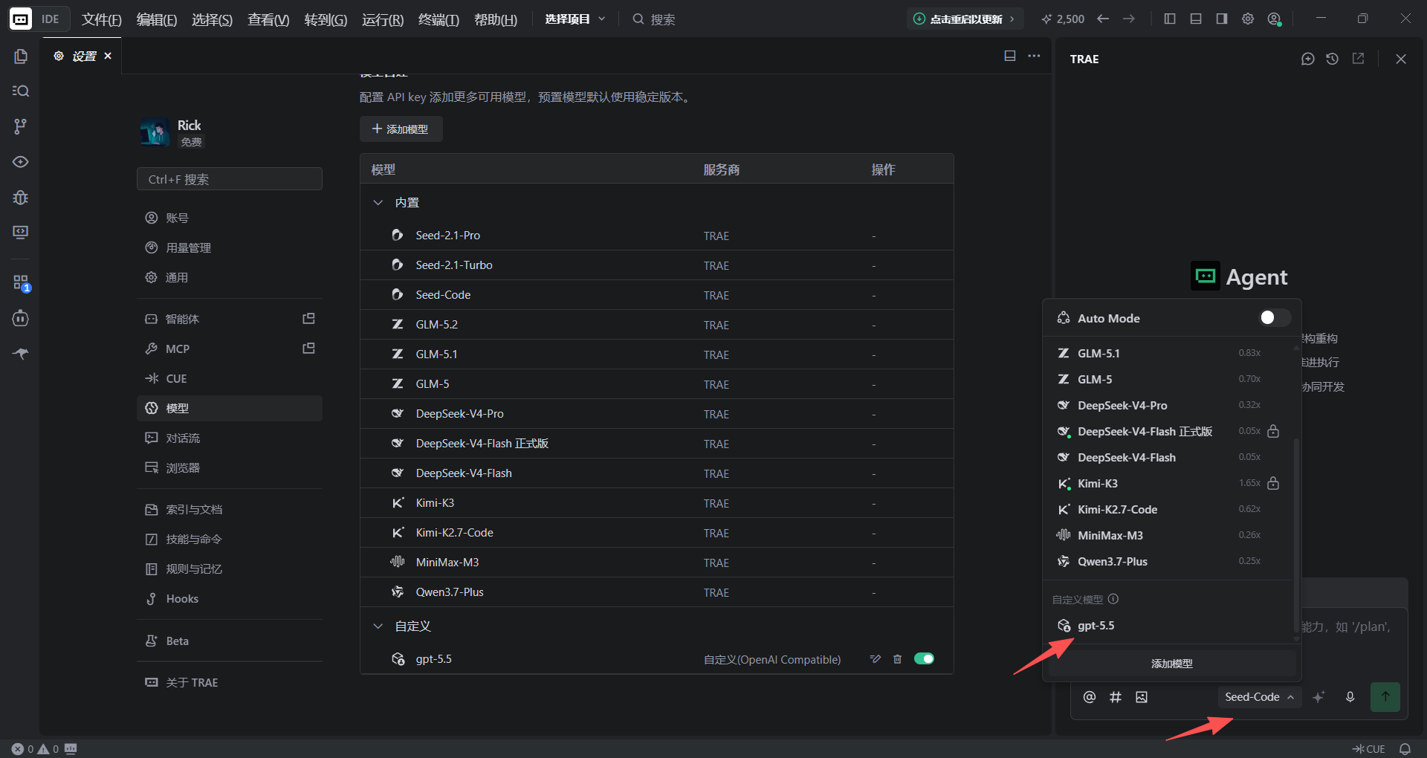Open 规则与记忆 settings section
The width and height of the screenshot is (1427, 758).
[x=230, y=569]
